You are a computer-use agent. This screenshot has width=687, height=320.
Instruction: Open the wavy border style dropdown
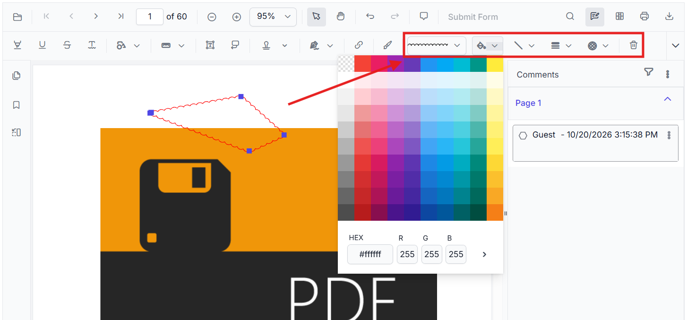(436, 45)
